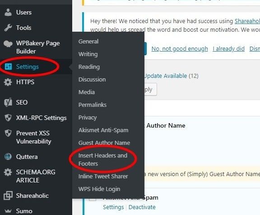Click the Prevent XSS Vulnerability shield icon
260x215 pixels.
tap(8, 133)
